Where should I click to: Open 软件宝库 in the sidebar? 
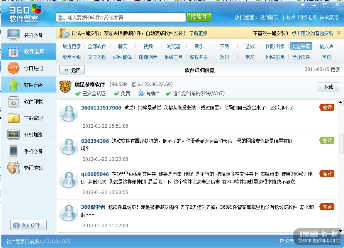coord(29,51)
